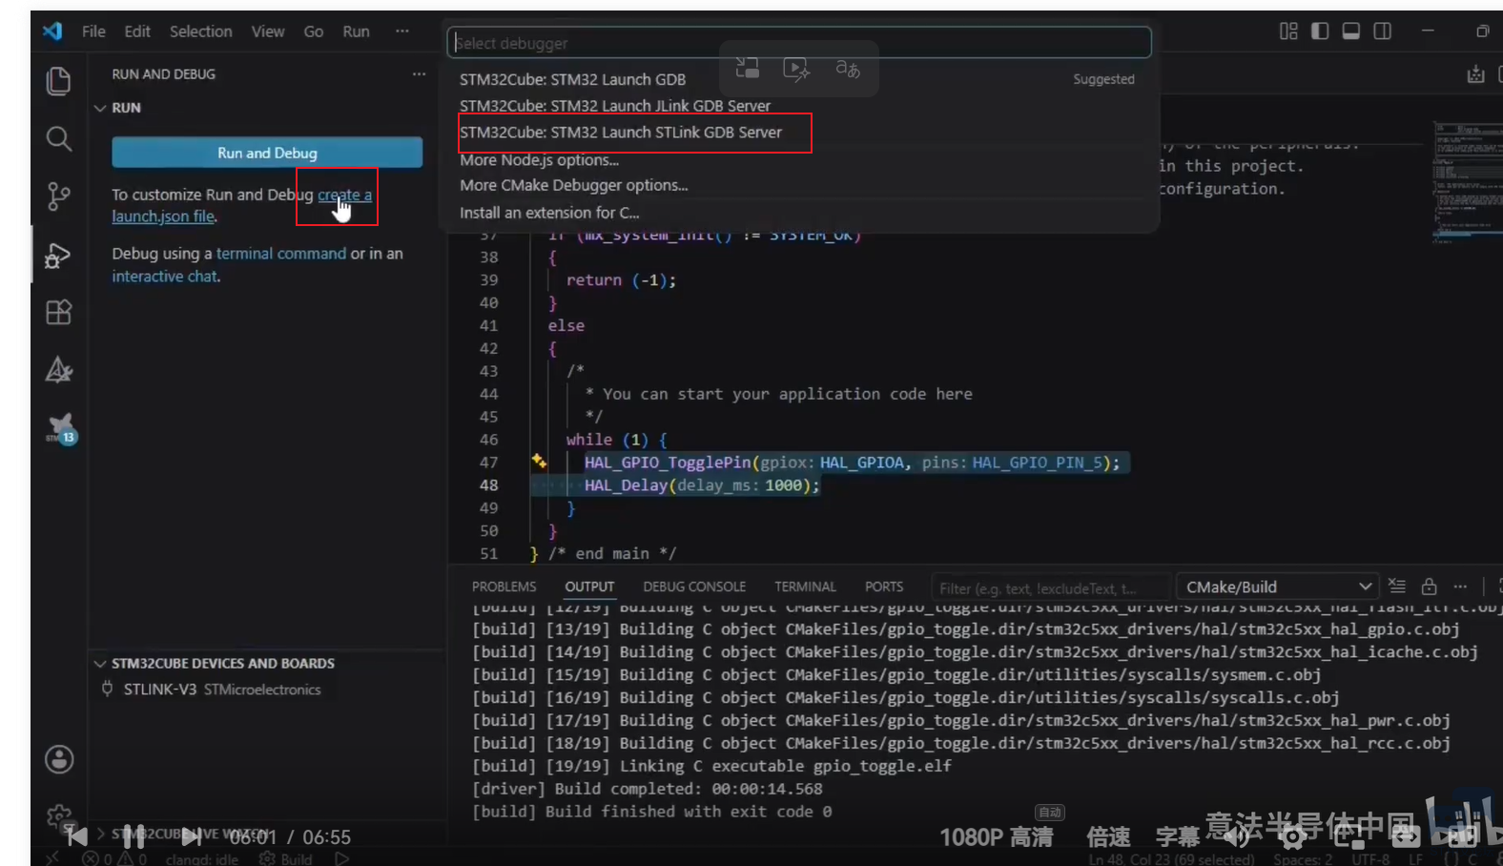Screen dimensions: 1503x866
Task: Select 'More CMake Debugger options...'
Action: 800,186
